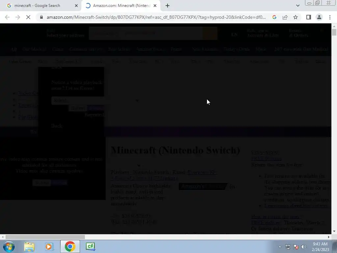Click the URL in the address bar
The width and height of the screenshot is (337, 253).
coord(156,17)
